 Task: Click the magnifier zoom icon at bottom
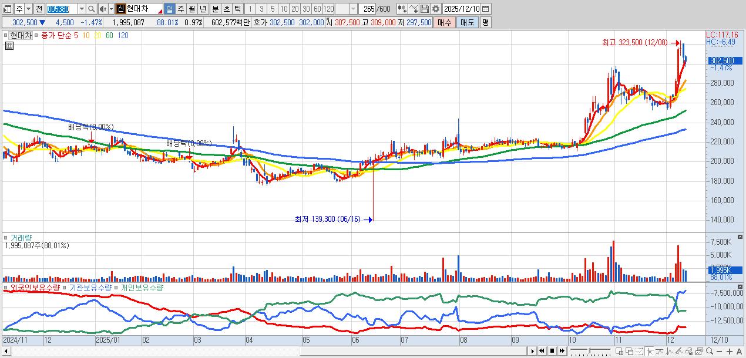[x=709, y=351]
